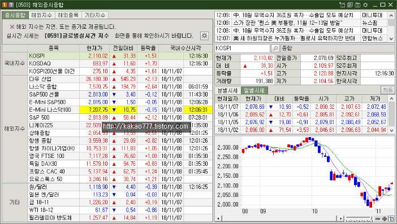The image size is (397, 224).
Task: Select the KOSDAQ row
Action: coord(120,63)
